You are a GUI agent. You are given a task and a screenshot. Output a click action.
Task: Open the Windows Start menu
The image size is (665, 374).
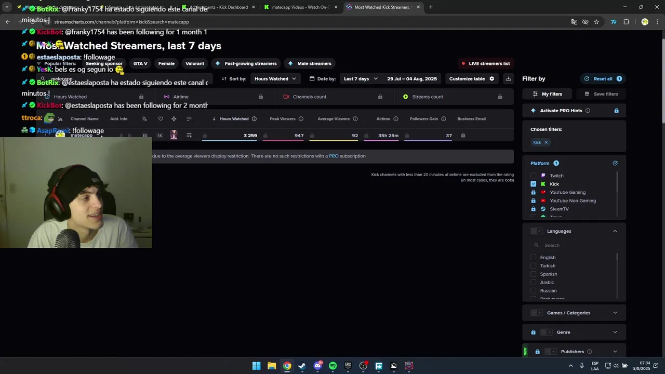click(x=256, y=366)
